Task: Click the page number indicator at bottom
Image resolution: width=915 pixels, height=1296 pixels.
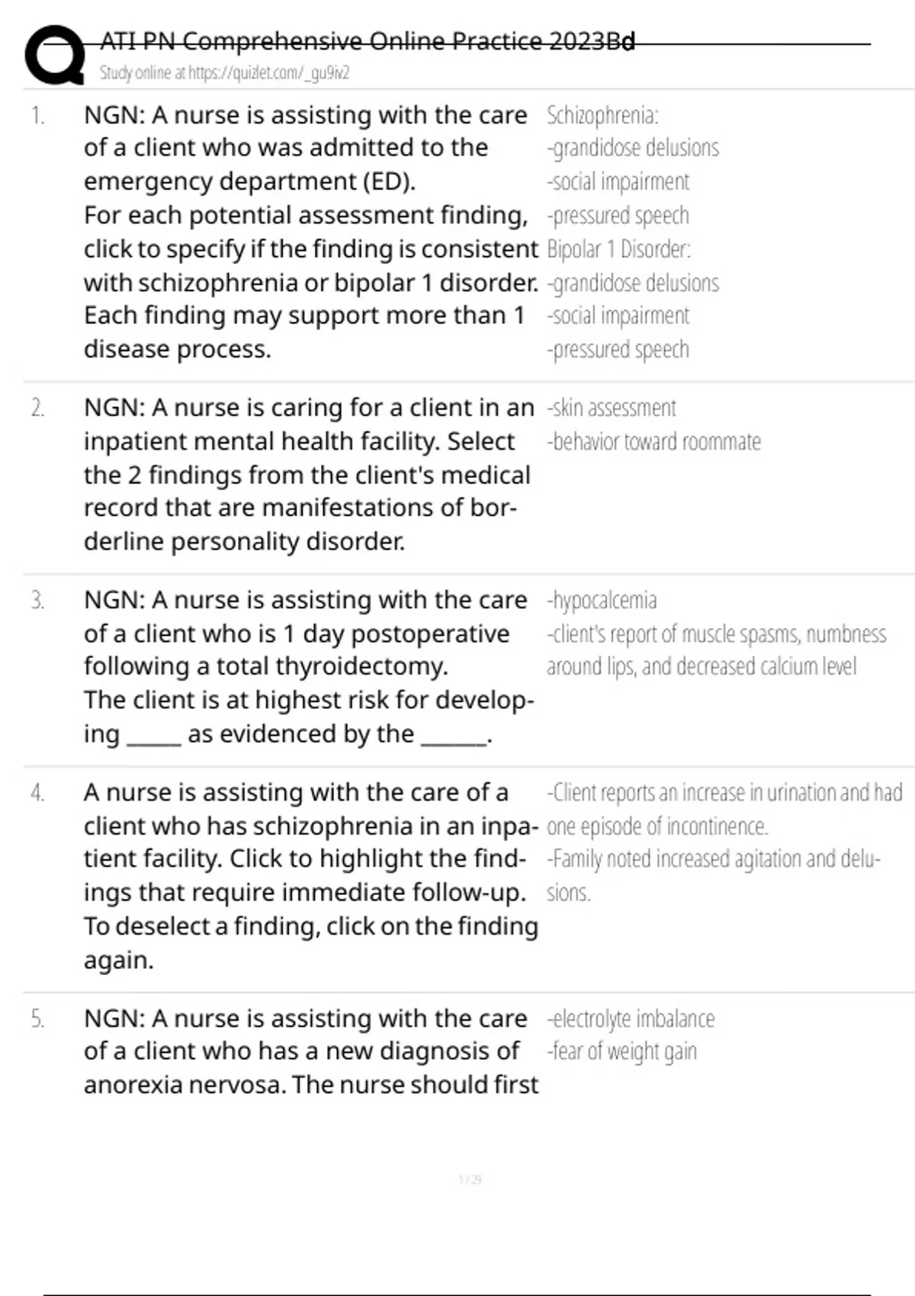Action: pyautogui.click(x=470, y=1180)
